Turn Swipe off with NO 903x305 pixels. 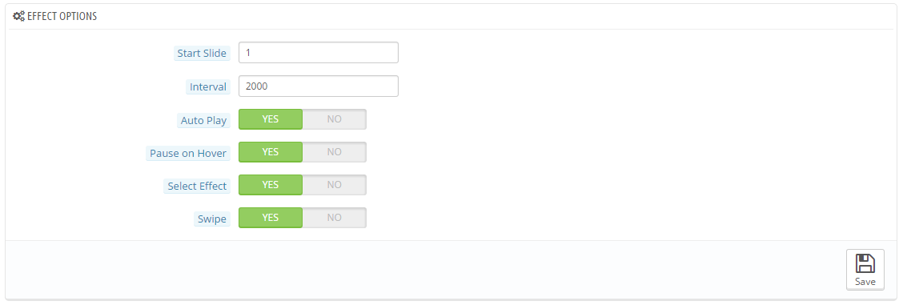[x=335, y=218]
